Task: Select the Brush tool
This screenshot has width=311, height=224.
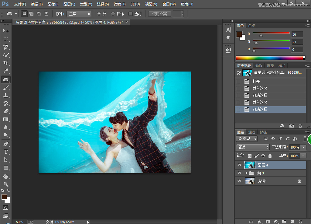Action: (6, 88)
